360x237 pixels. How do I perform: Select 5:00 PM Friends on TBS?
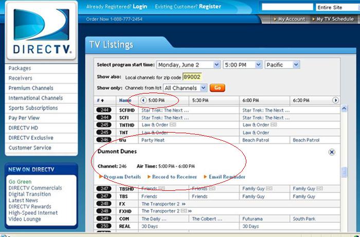coord(149,196)
